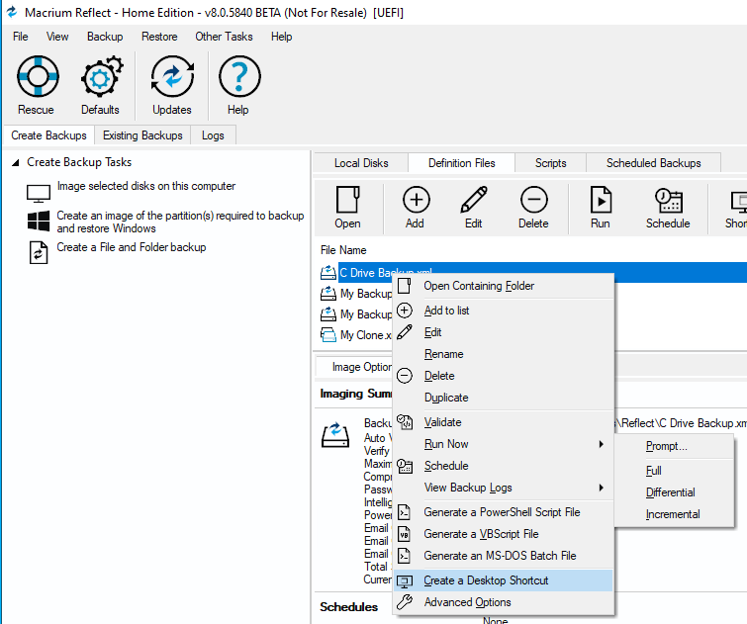The width and height of the screenshot is (747, 624).
Task: Click the Delete toolbar icon
Action: pos(533,200)
